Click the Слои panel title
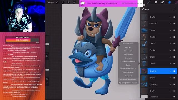Image resolution: width=178 pixels, height=100 pixels. (146, 9)
